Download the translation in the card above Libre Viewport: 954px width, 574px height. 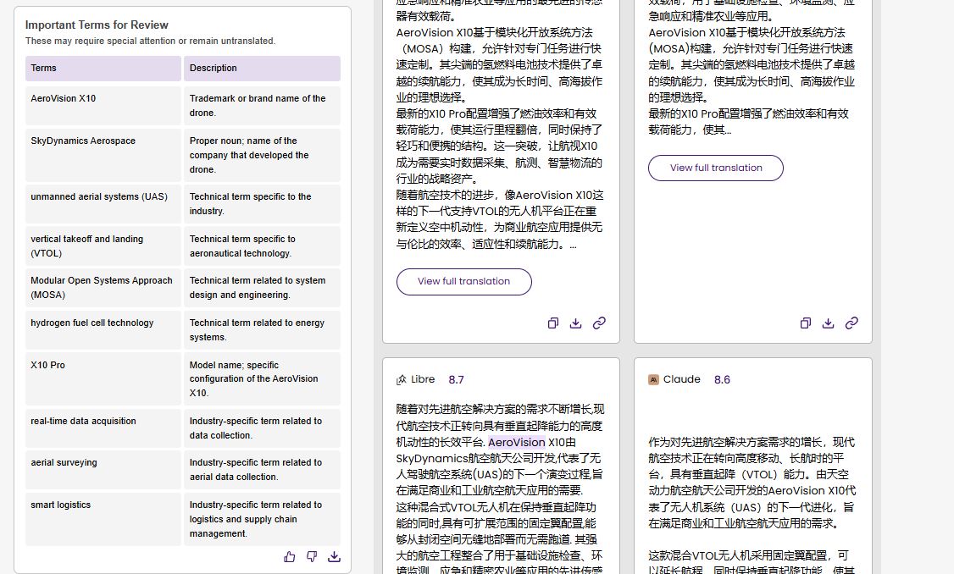tap(576, 323)
